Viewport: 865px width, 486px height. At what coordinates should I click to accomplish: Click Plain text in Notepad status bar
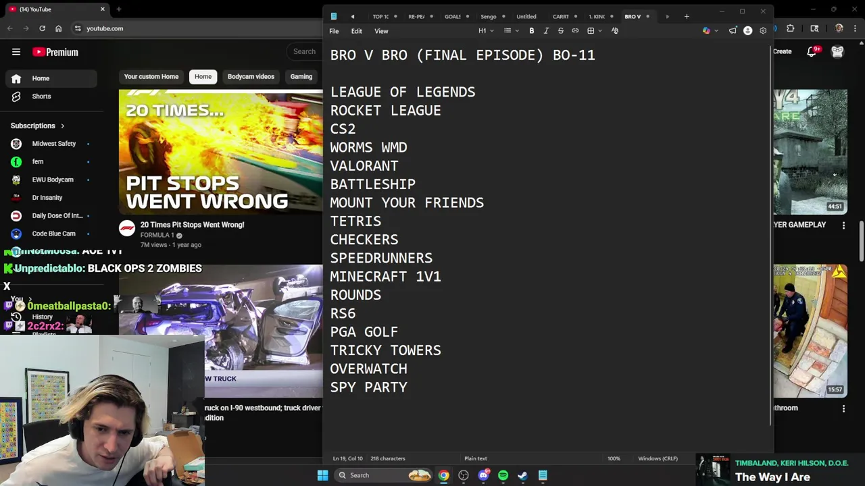[476, 458]
